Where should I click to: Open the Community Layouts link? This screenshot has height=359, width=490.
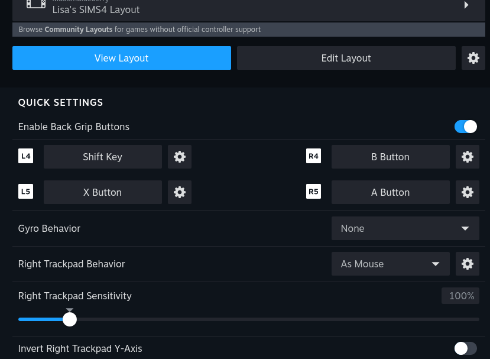click(x=78, y=30)
